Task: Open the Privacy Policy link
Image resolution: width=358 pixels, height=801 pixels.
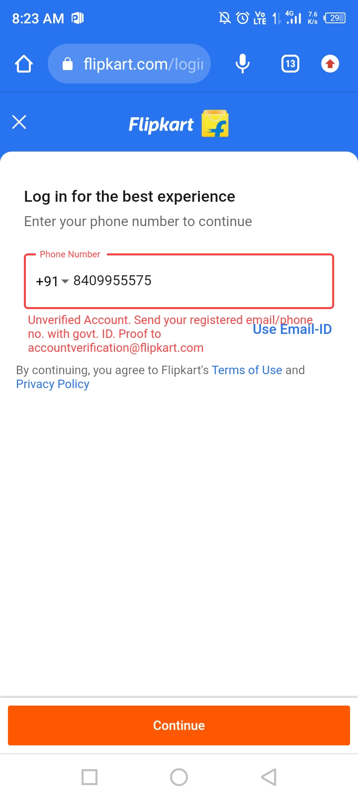Action: (53, 384)
